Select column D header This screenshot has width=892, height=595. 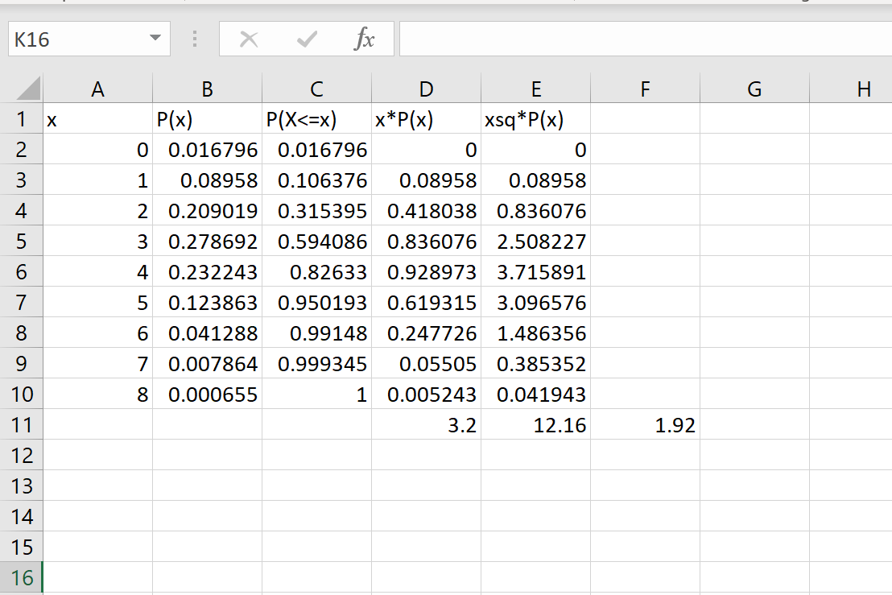[426, 89]
